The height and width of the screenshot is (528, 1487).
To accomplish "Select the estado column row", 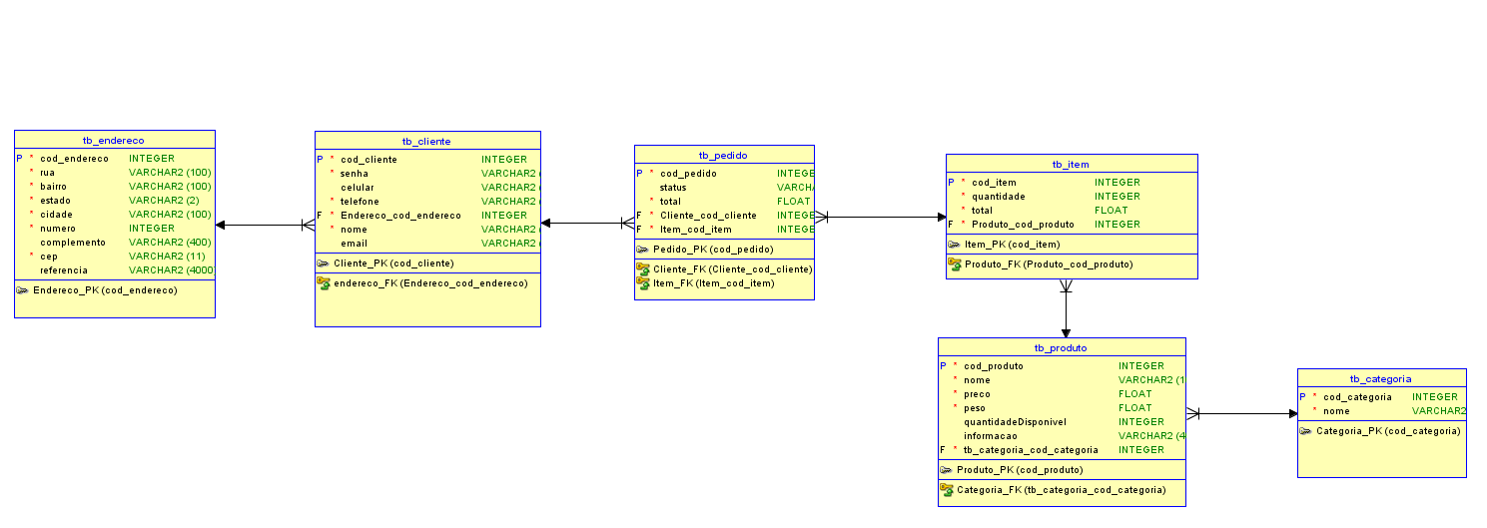I will [x=115, y=200].
